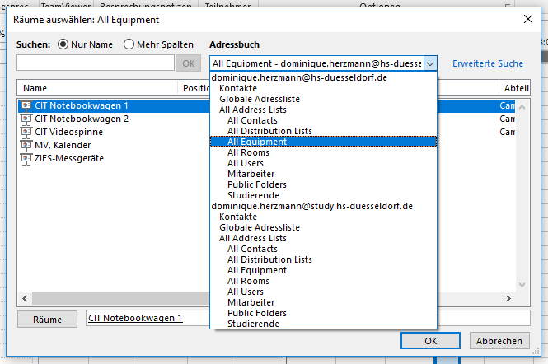Choose All Address Lists under study.hs-duesseldorf.de account

coord(253,238)
